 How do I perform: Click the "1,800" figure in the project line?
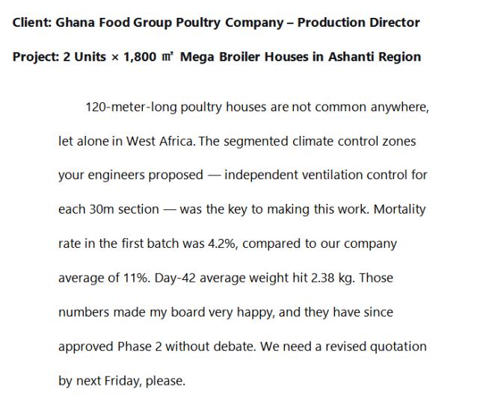coord(140,57)
